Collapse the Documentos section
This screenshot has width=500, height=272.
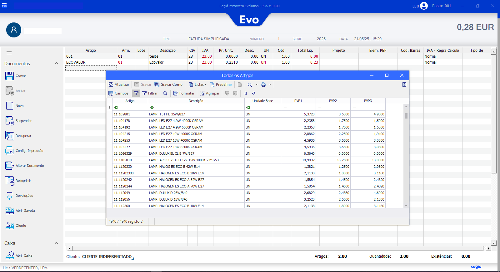(56, 63)
